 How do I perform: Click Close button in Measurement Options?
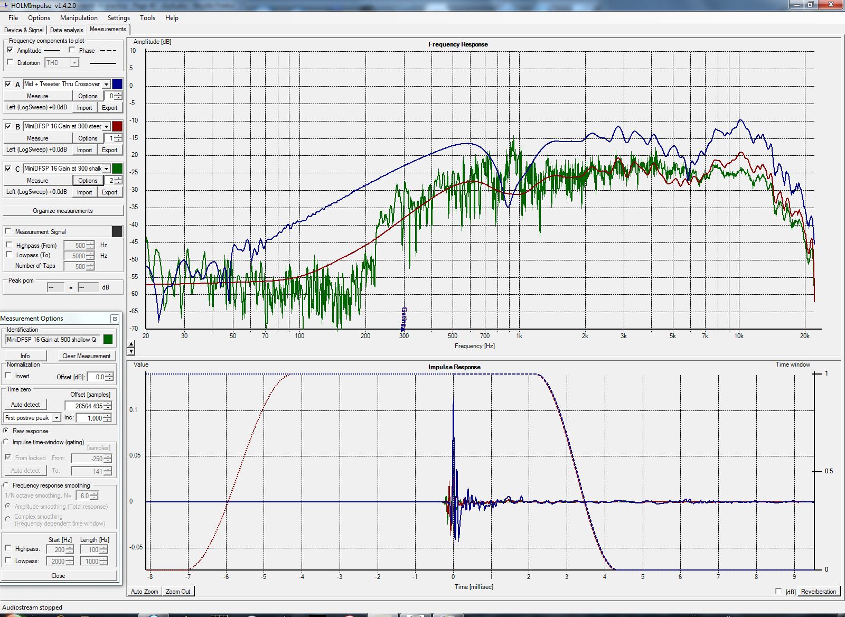[x=59, y=576]
